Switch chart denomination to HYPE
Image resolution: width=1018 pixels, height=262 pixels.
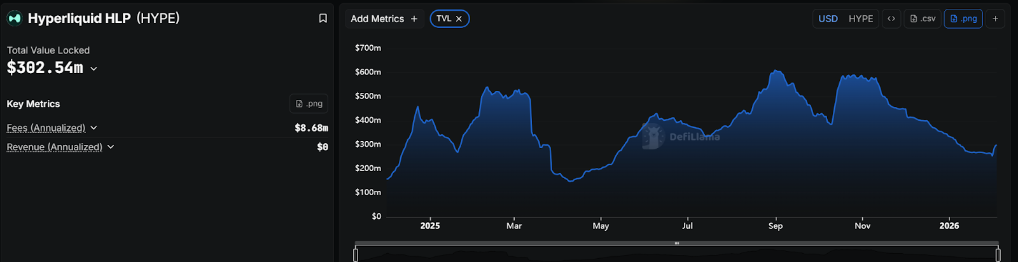click(861, 19)
